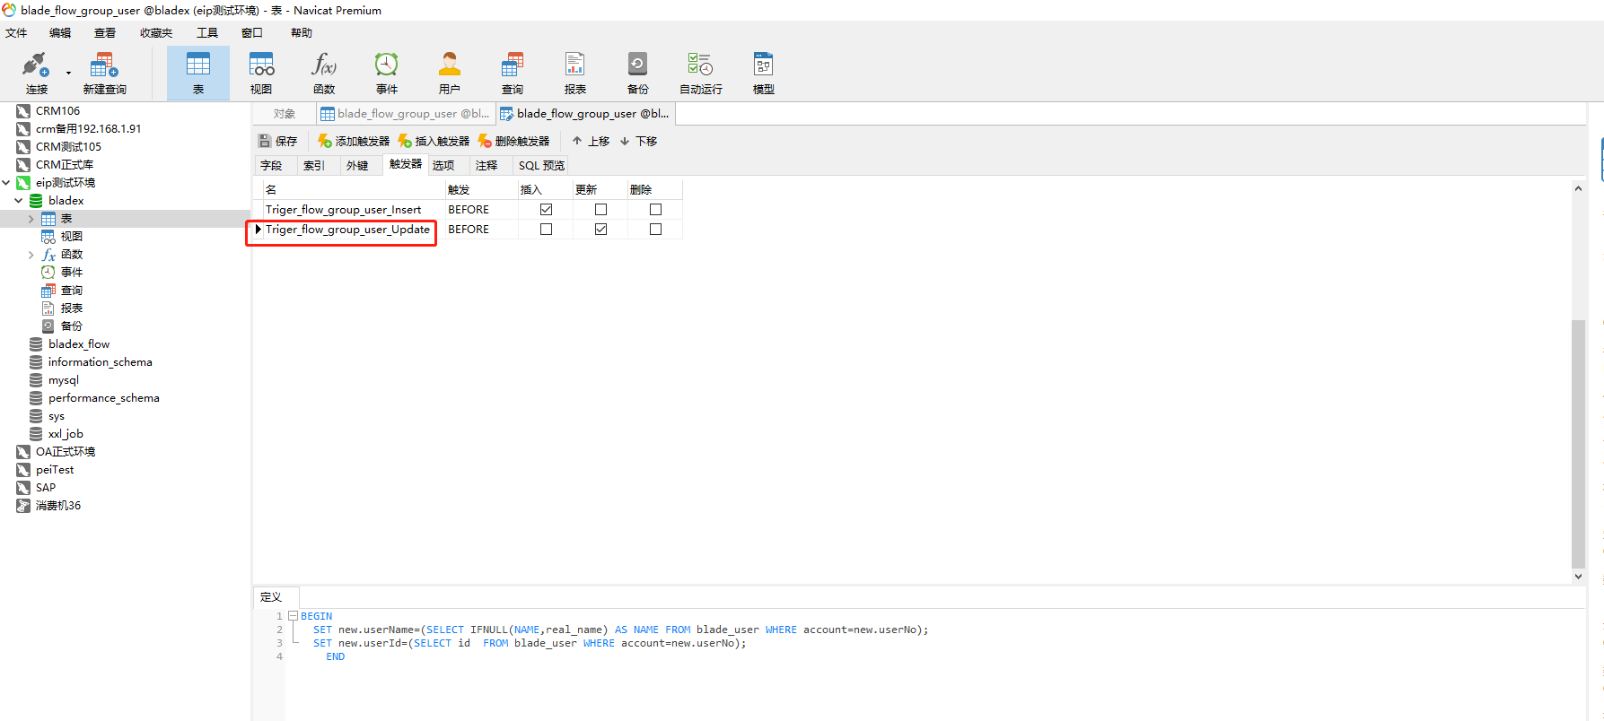
Task: Toggle Insert checkbox for Triger_flow_group_user_Update
Action: pyautogui.click(x=546, y=229)
